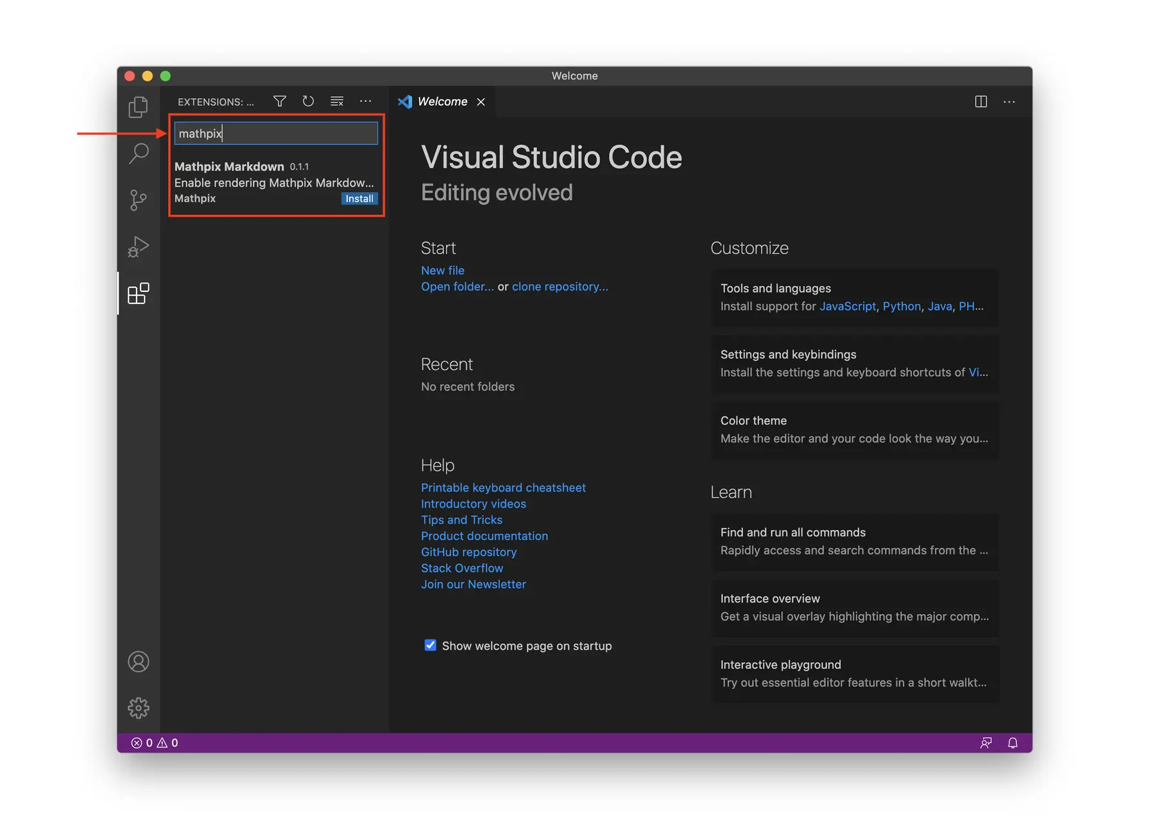1155x827 pixels.
Task: Split the editor to the right
Action: coord(981,101)
